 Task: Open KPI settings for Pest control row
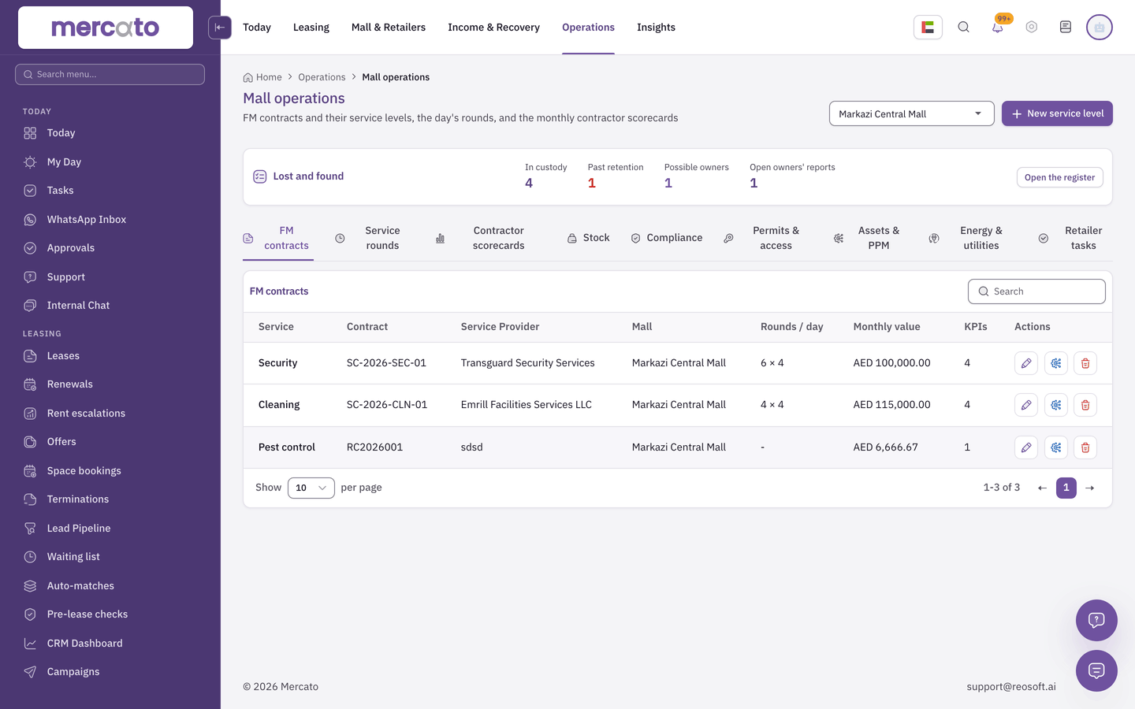pyautogui.click(x=1056, y=447)
